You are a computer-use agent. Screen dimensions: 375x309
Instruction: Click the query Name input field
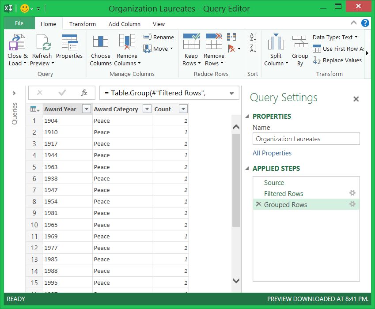coord(306,139)
